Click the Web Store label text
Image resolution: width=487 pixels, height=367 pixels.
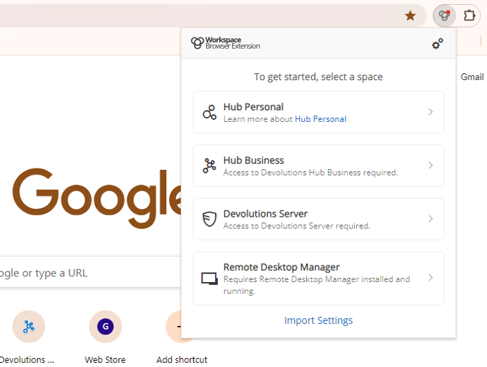pos(105,360)
